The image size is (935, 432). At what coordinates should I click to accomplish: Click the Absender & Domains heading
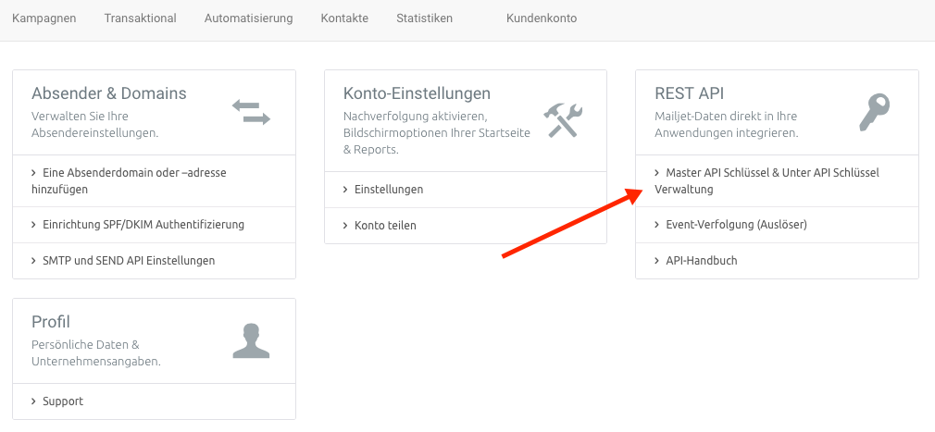tap(109, 93)
